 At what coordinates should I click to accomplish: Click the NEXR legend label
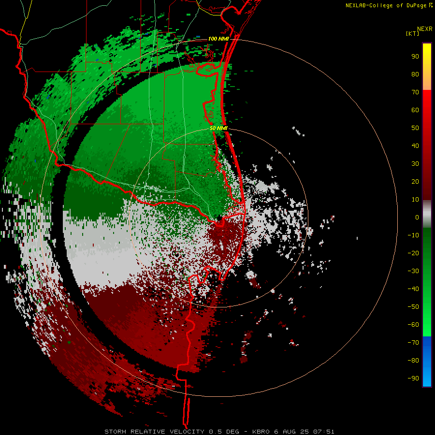click(x=425, y=29)
